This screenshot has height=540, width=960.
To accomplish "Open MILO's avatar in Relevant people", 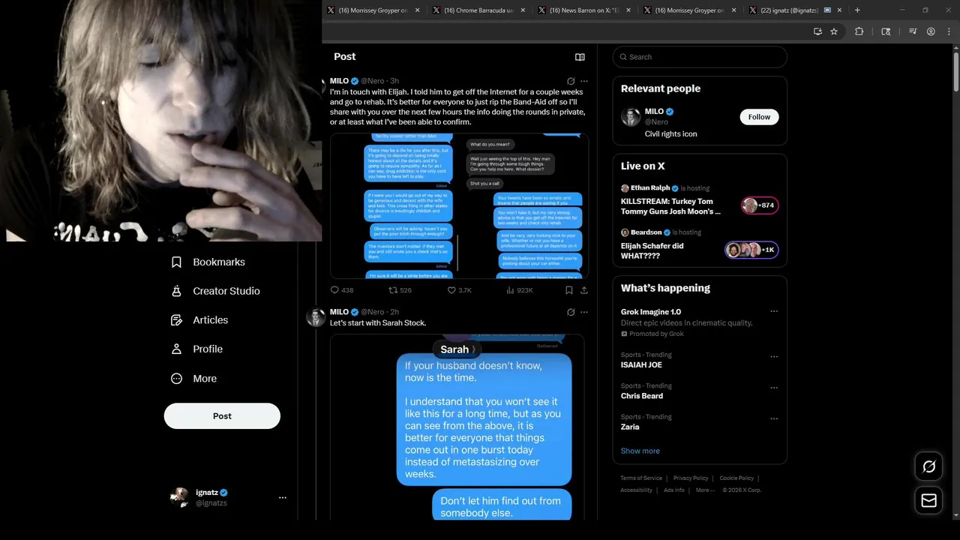I will click(x=631, y=116).
